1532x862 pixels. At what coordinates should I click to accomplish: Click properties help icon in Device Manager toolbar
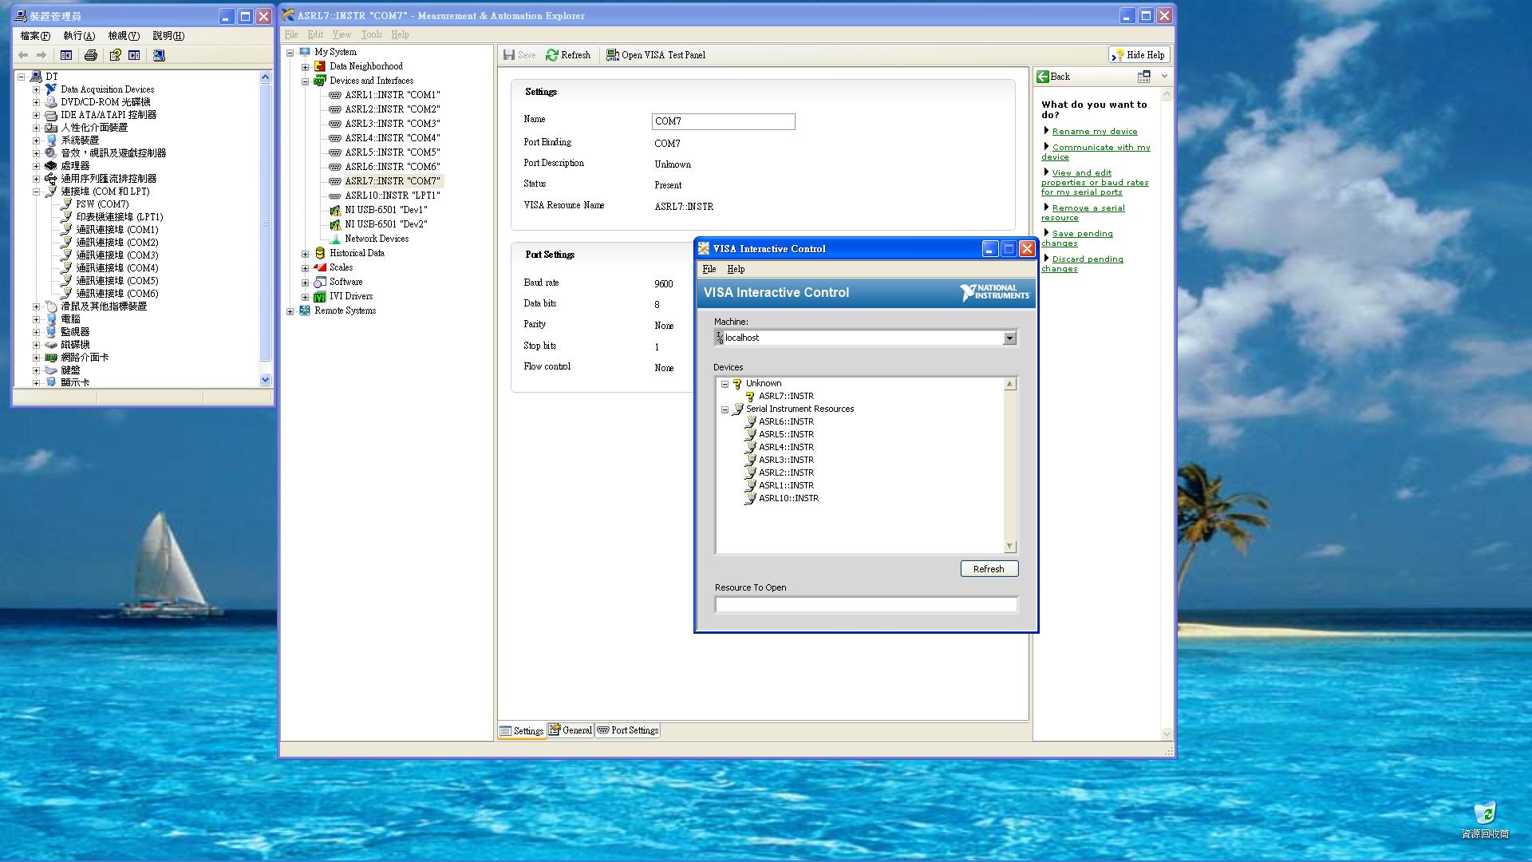(115, 55)
